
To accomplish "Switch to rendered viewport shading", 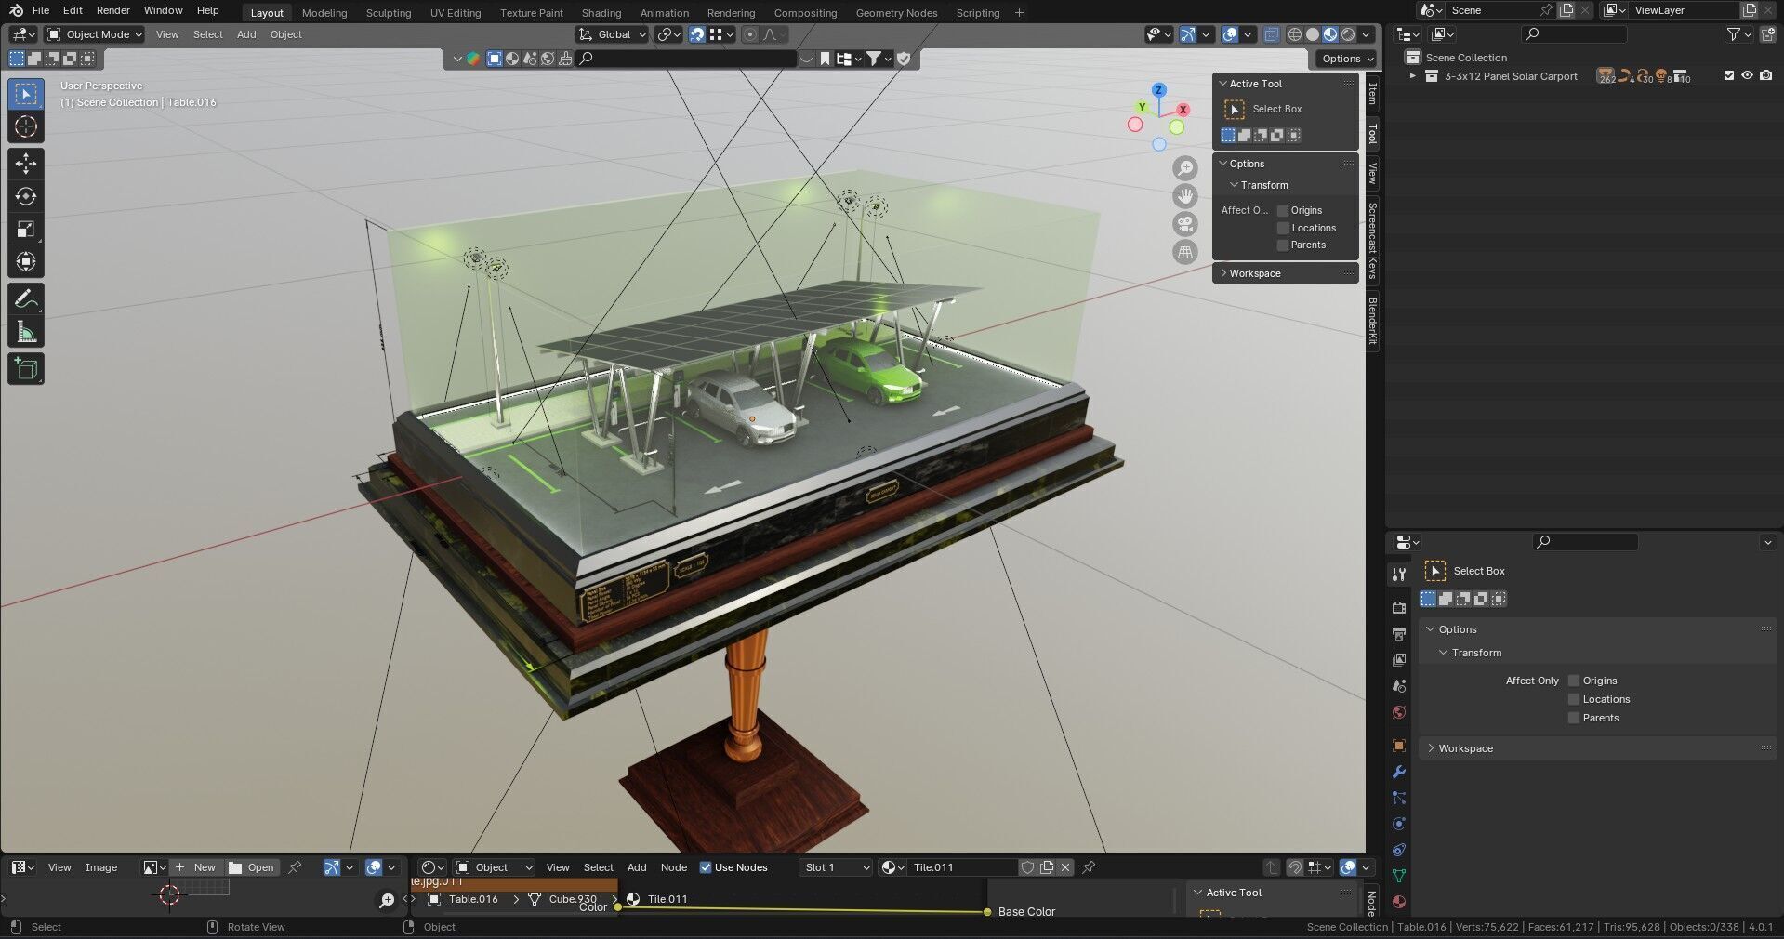I will [x=1348, y=34].
